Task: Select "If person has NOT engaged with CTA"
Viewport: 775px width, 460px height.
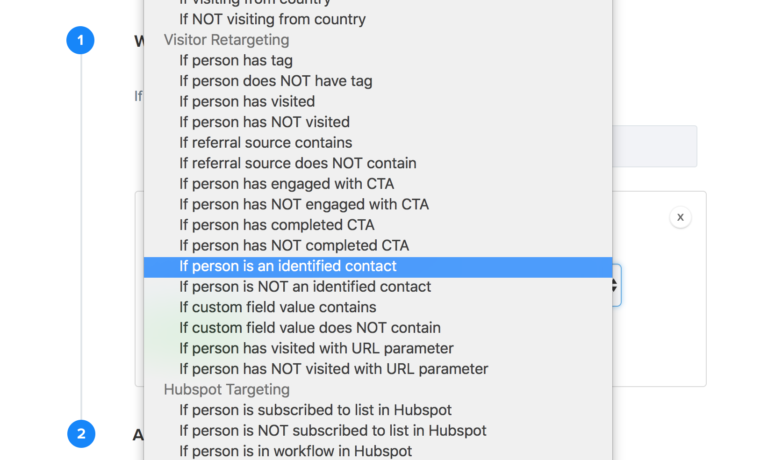Action: coord(304,204)
